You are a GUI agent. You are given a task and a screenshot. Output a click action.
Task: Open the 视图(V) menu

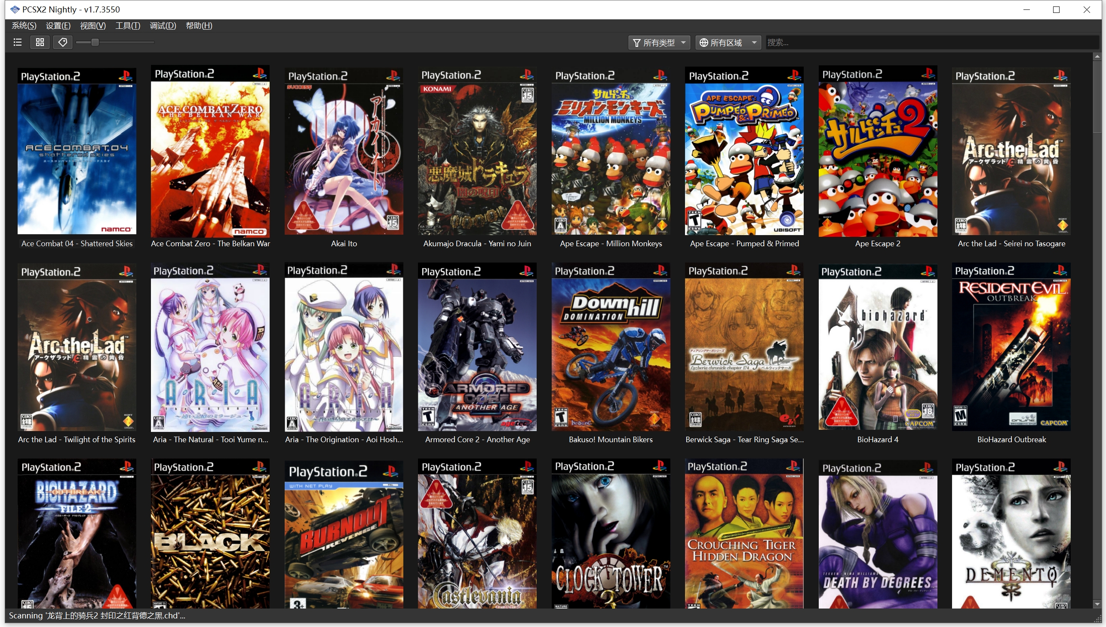tap(93, 26)
